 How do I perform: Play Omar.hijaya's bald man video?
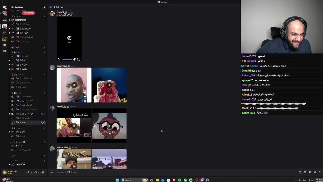(x=74, y=85)
